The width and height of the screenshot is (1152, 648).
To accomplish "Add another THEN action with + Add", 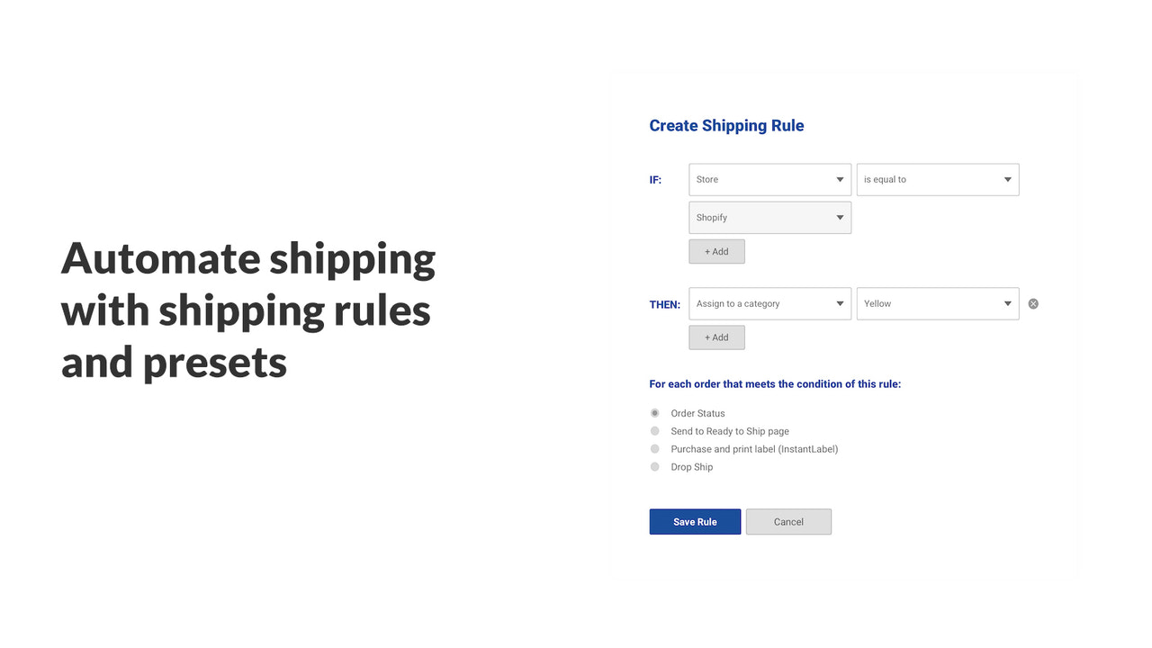I will pyautogui.click(x=716, y=337).
